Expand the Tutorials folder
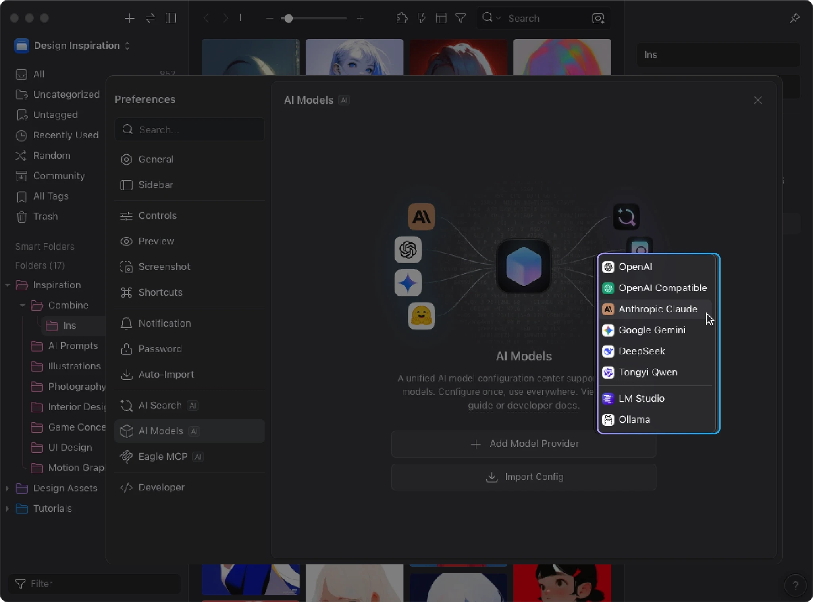The image size is (813, 602). click(8, 508)
